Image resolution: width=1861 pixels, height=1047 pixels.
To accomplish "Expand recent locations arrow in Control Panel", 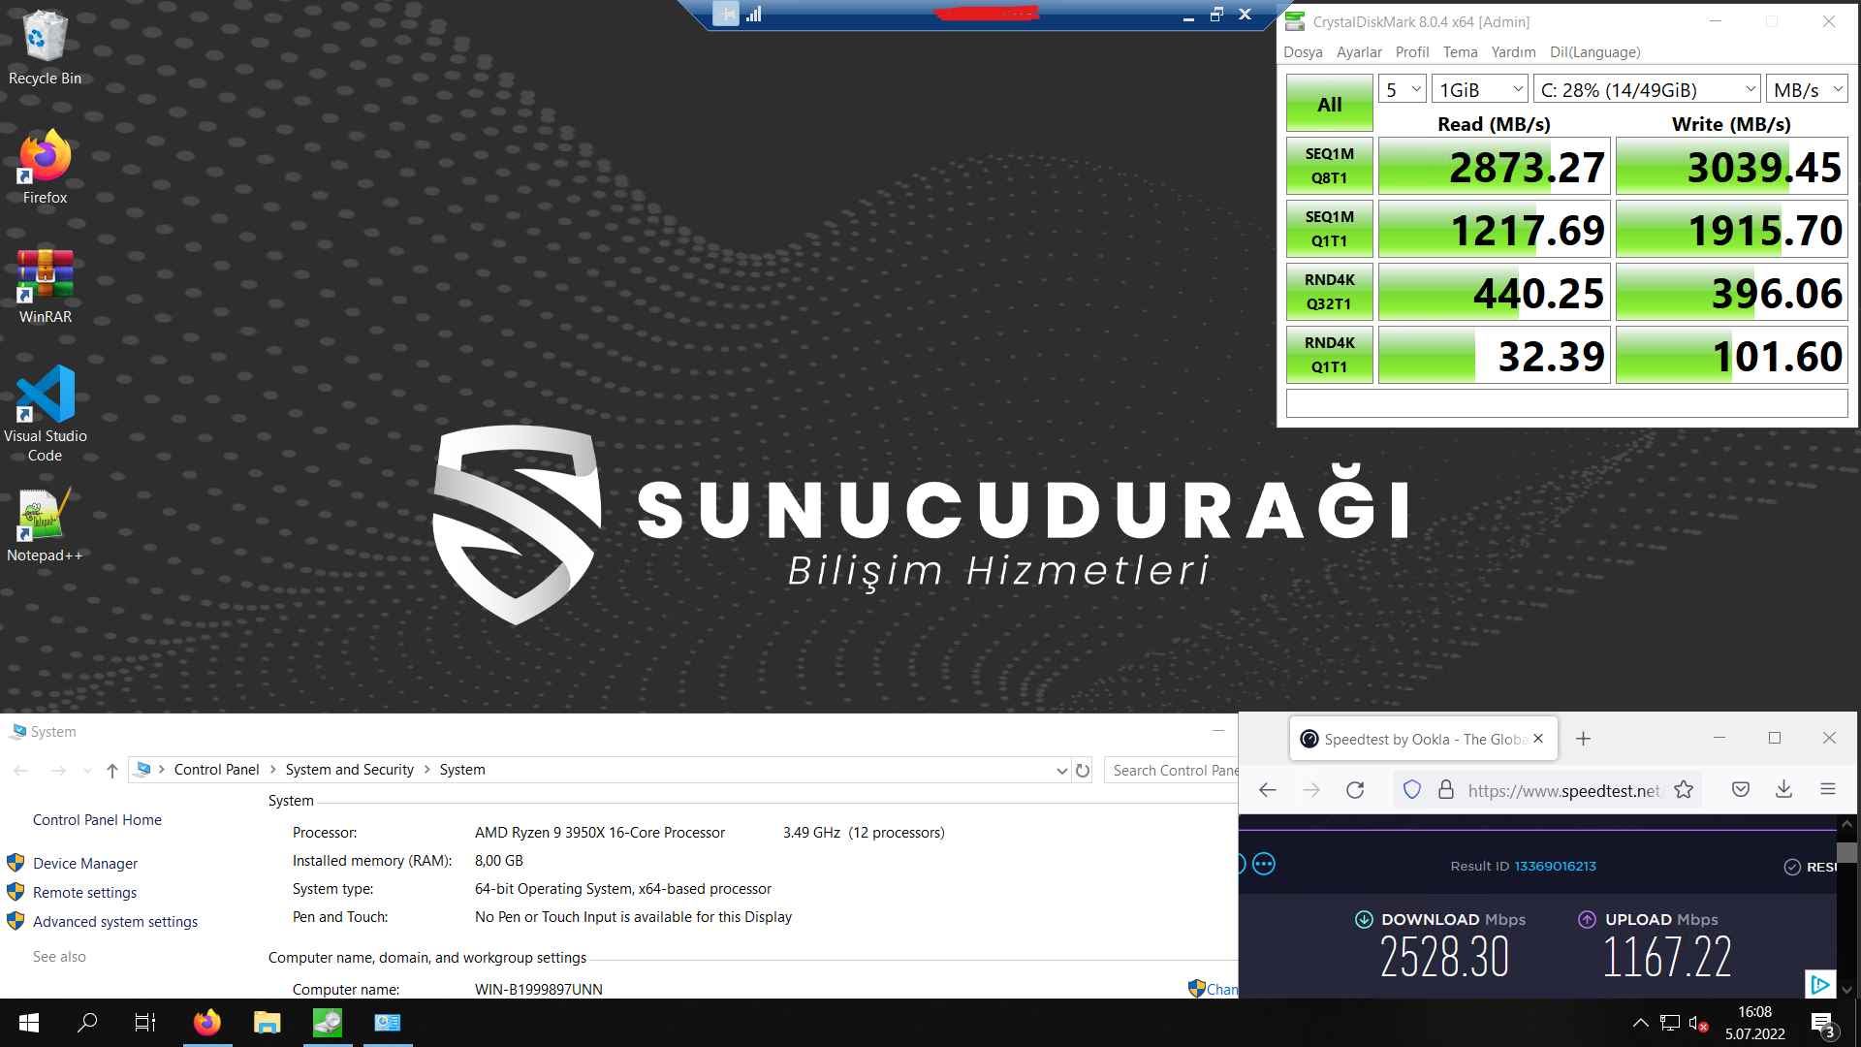I will 87,771.
